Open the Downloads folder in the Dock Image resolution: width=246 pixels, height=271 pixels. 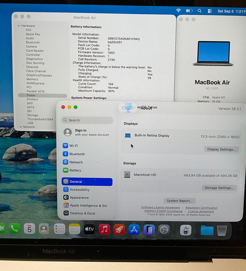(207, 230)
